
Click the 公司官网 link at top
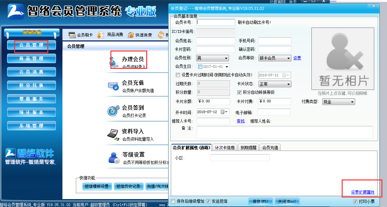(x=277, y=2)
